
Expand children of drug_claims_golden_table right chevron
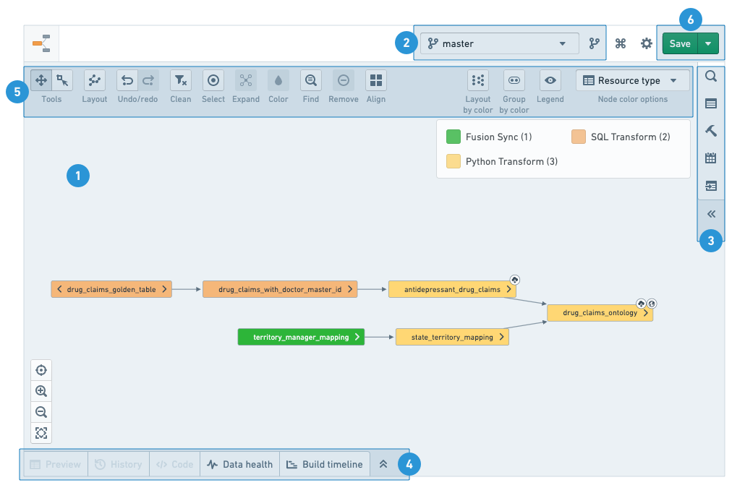[x=164, y=289]
